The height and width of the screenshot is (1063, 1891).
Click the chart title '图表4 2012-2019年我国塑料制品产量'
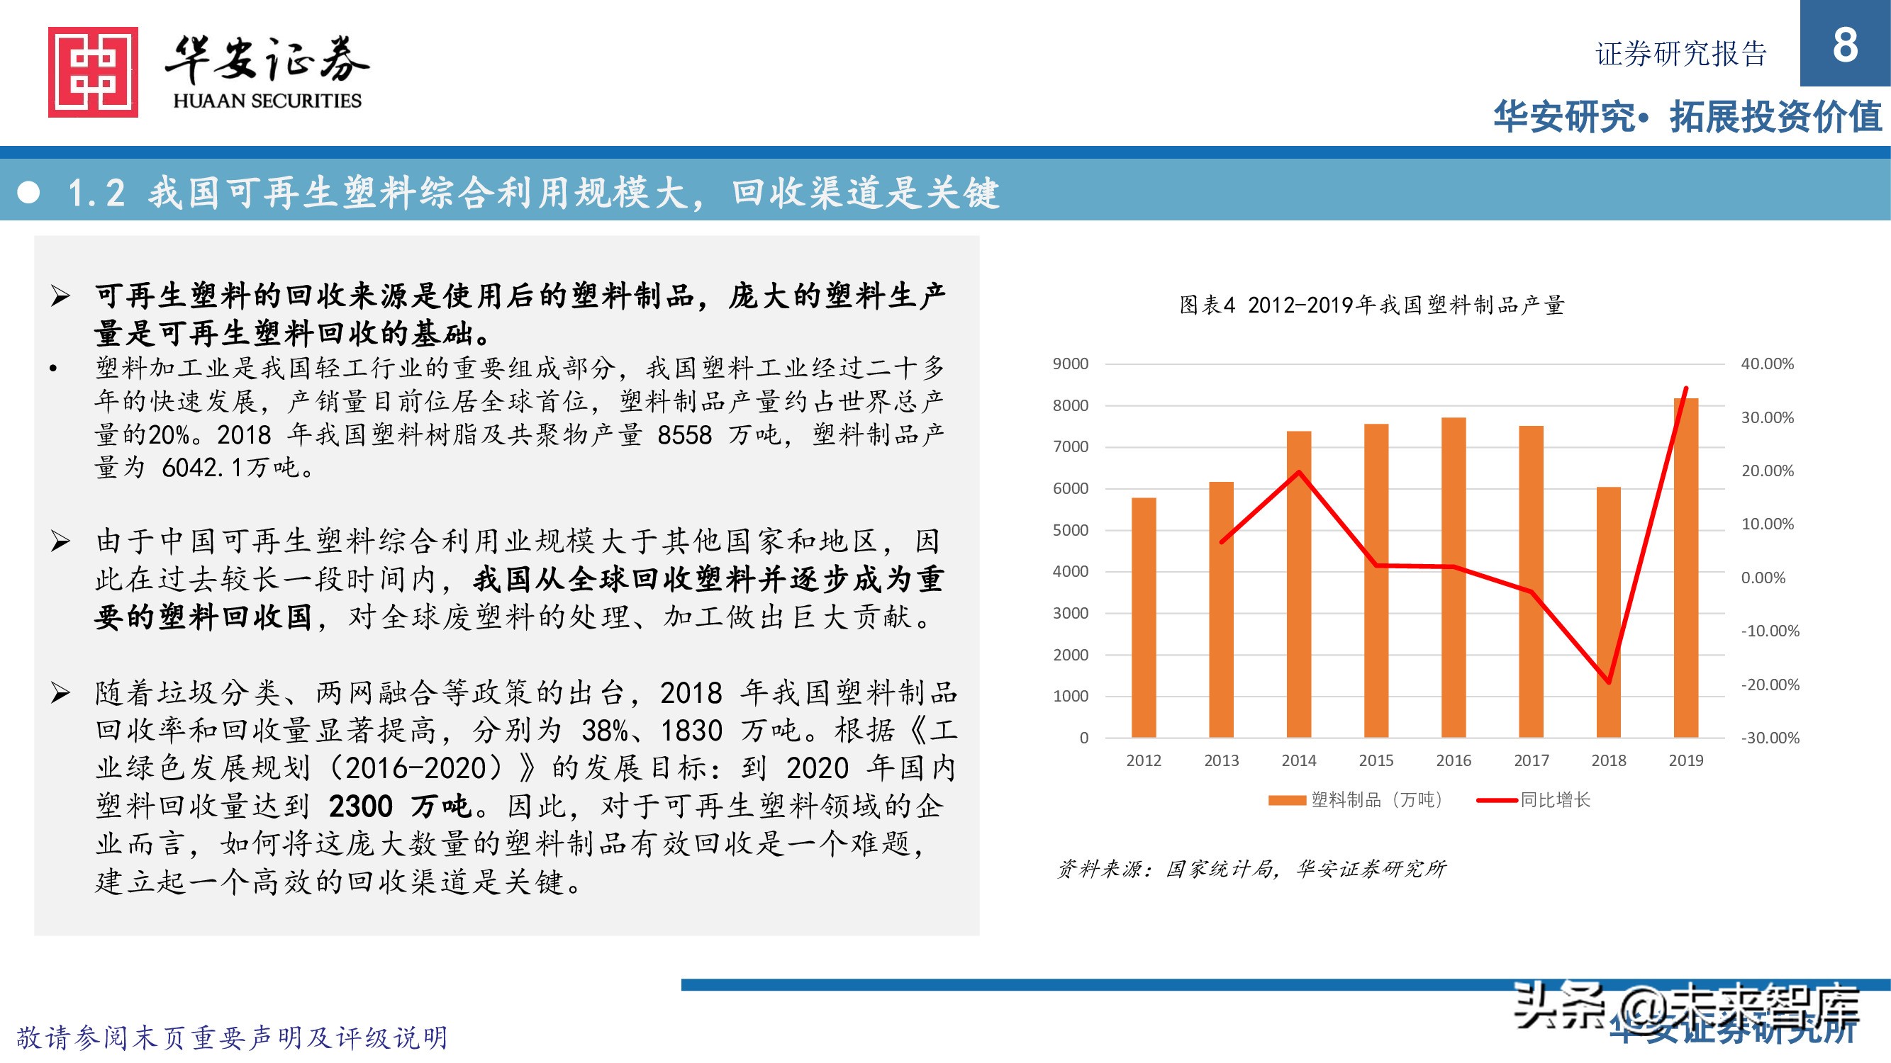tap(1372, 305)
